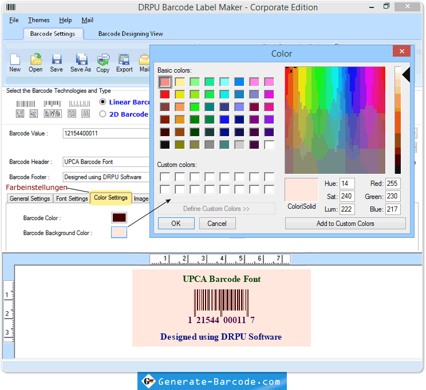This screenshot has width=426, height=390.
Task: Click the Barcode Background Color swatch
Action: (119, 232)
